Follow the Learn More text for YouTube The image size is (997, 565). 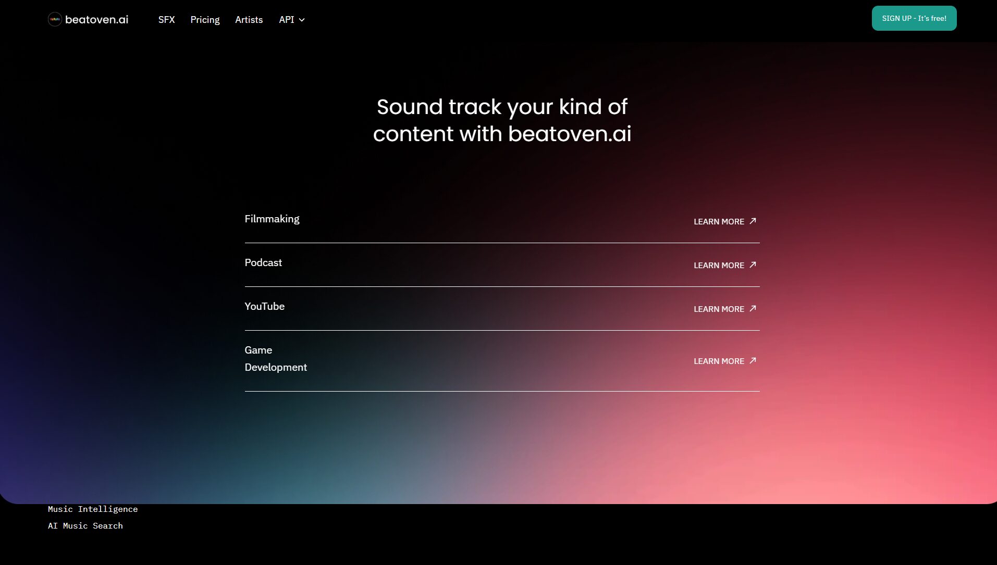tap(718, 309)
